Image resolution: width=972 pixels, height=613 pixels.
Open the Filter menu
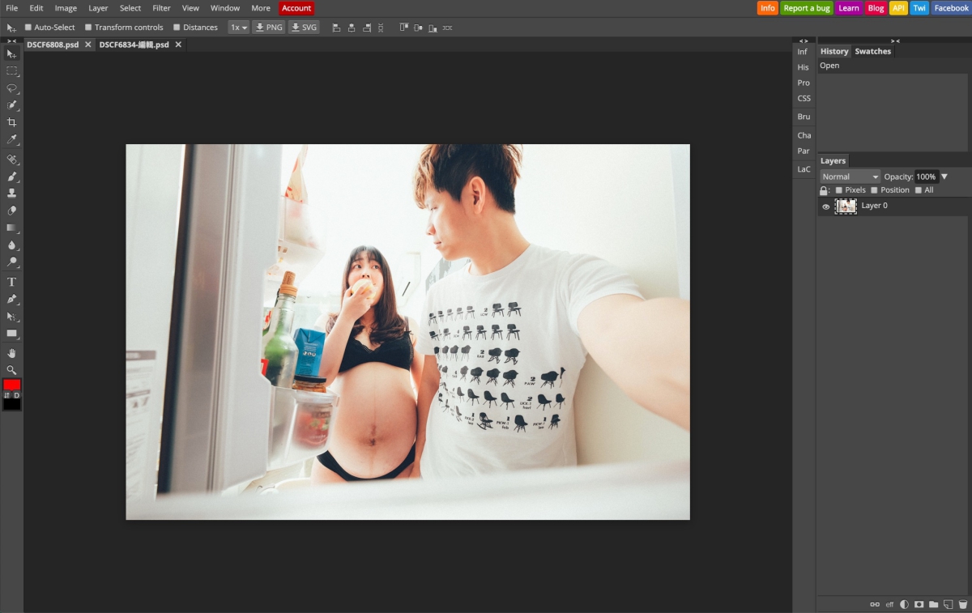[161, 8]
